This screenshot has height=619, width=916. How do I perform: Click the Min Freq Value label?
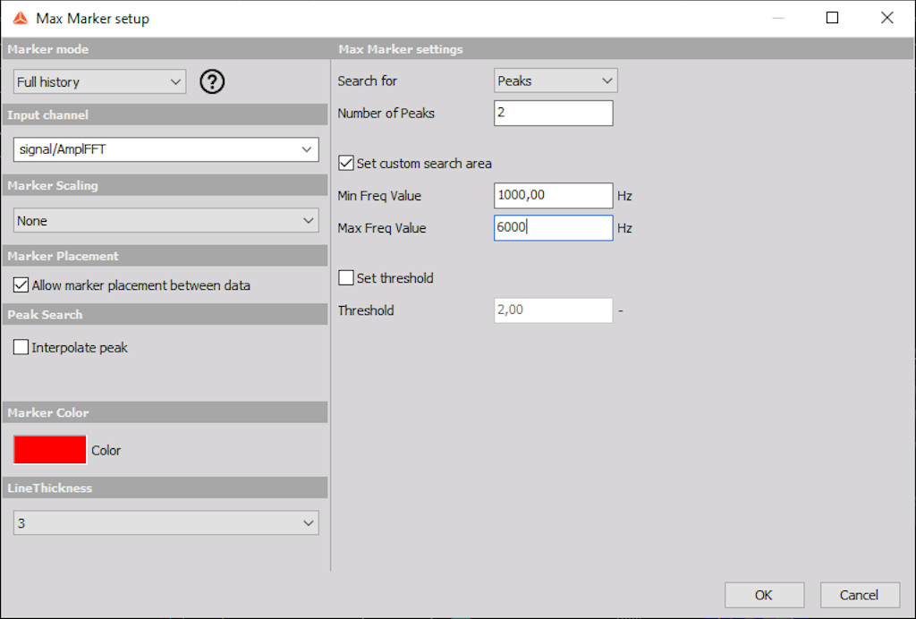[379, 196]
